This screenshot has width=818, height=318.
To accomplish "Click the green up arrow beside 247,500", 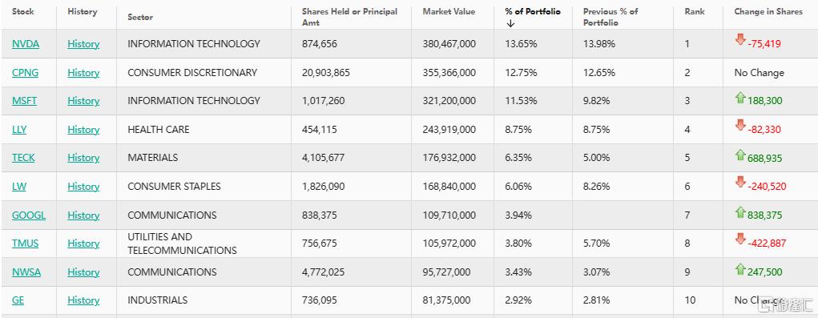I will coord(739,269).
